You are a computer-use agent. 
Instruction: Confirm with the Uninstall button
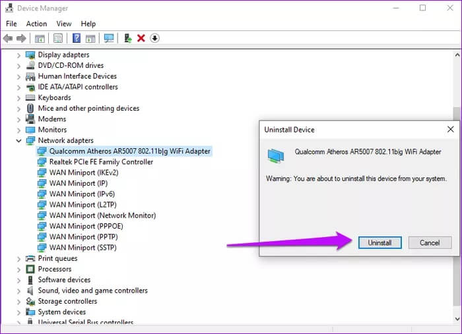click(x=379, y=243)
